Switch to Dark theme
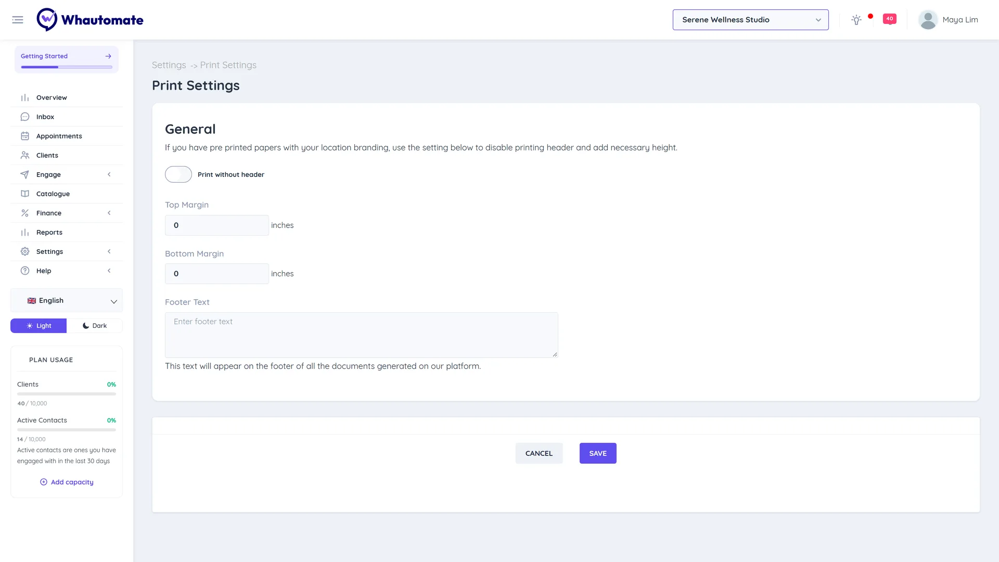Image resolution: width=999 pixels, height=562 pixels. click(95, 326)
